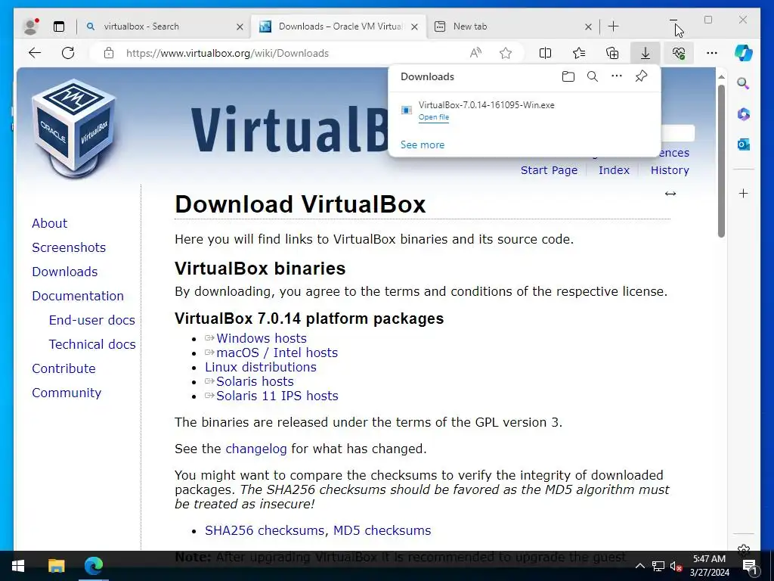Open the Windows Start menu
Image resolution: width=774 pixels, height=581 pixels.
[x=18, y=566]
